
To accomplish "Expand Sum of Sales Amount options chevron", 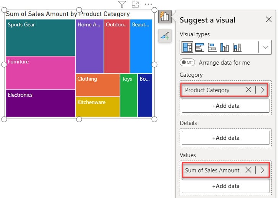I will pos(263,170).
